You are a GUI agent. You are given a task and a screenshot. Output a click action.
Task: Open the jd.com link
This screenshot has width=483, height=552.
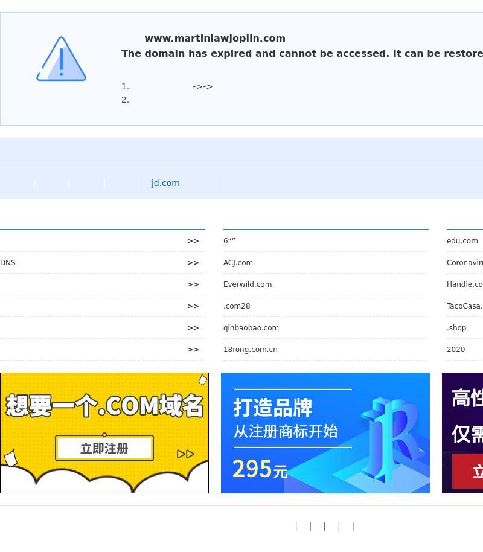165,183
